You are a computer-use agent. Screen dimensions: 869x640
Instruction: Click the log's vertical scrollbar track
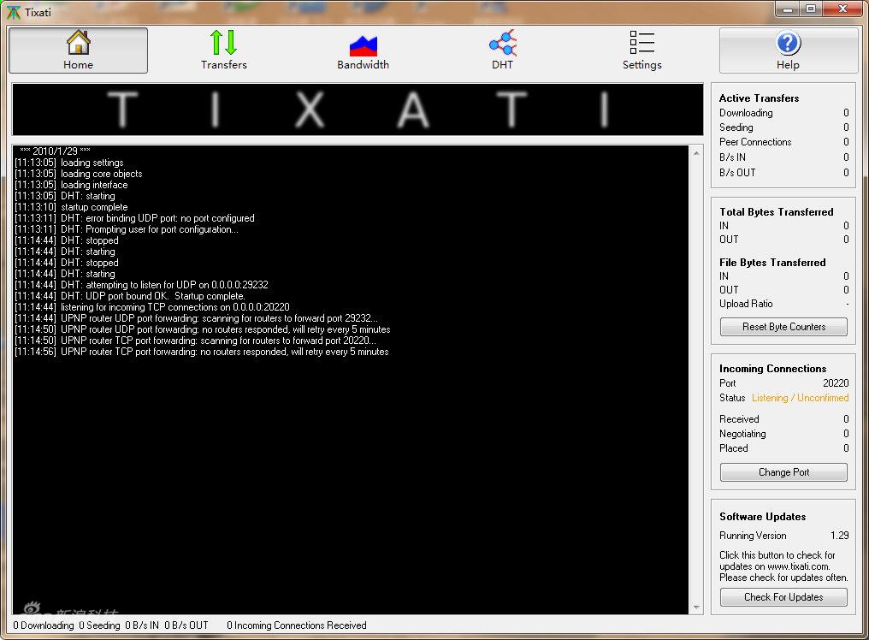[696, 385]
